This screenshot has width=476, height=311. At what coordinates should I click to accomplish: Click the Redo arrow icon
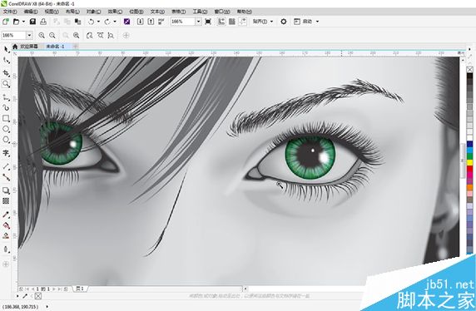coord(107,22)
